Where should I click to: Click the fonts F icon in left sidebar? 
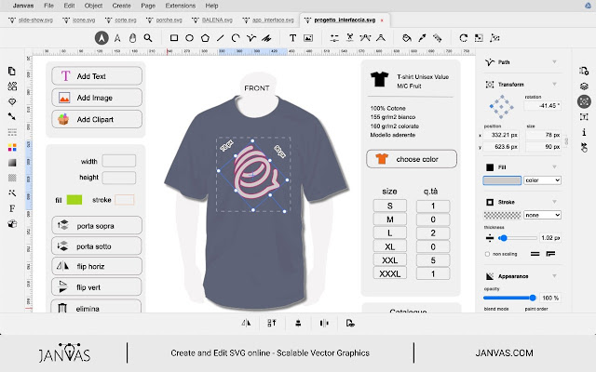[12, 207]
